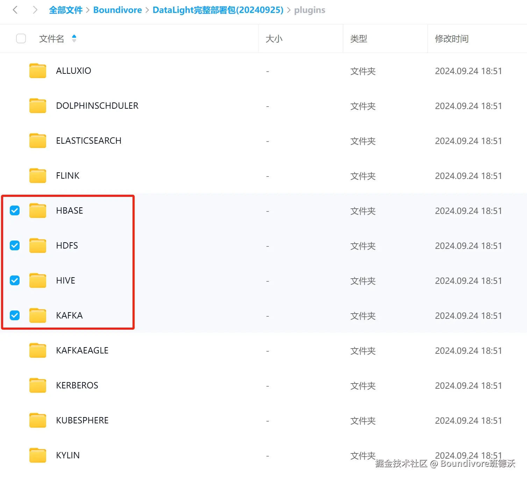Open the ELASTICSEARCH folder name
The width and height of the screenshot is (527, 480).
89,141
